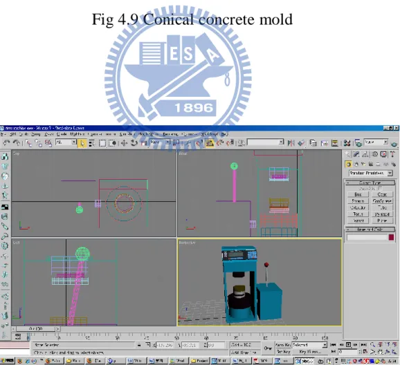Activate the Select and Link tool
The width and height of the screenshot is (400, 365).
click(x=28, y=143)
